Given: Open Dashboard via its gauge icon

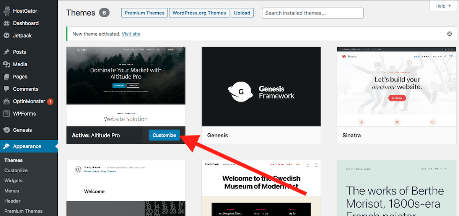Looking at the screenshot, I should [6, 23].
